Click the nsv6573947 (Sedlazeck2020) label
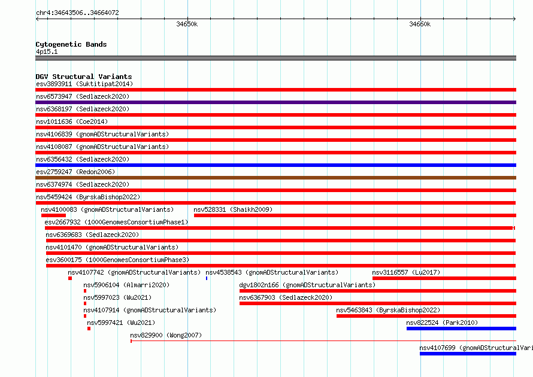This screenshot has height=377, width=533. coord(83,96)
